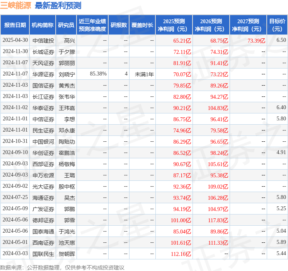This screenshot has width=288, height=271.
Task: Click the 研究员 column header
Action: click(x=66, y=25)
